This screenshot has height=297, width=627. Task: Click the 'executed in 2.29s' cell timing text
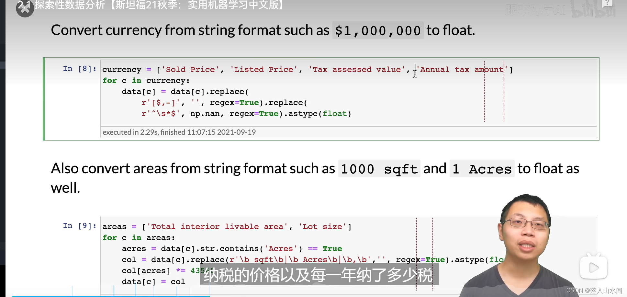coord(179,132)
